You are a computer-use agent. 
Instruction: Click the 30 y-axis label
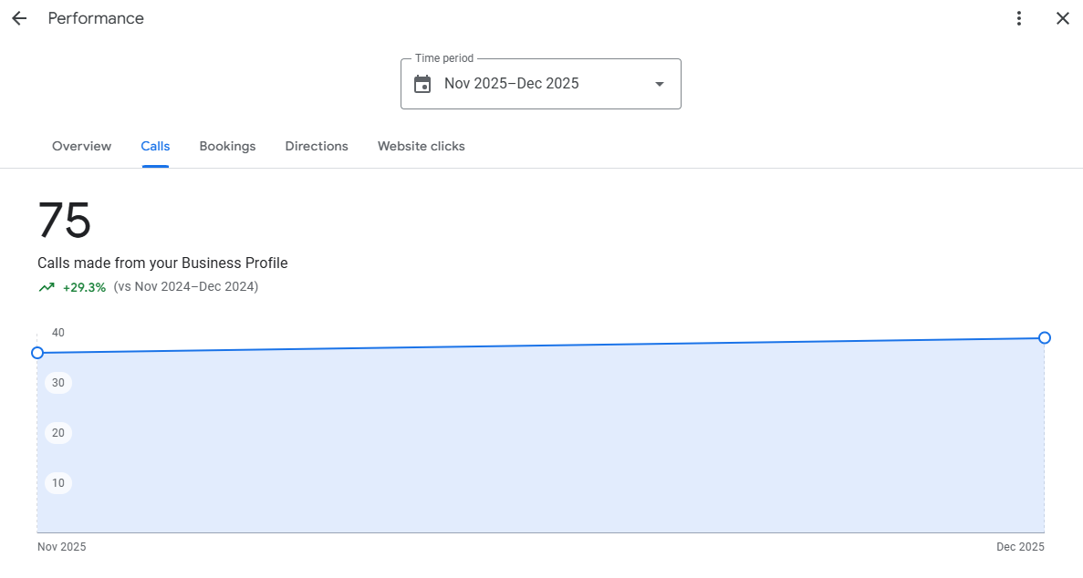pos(58,383)
